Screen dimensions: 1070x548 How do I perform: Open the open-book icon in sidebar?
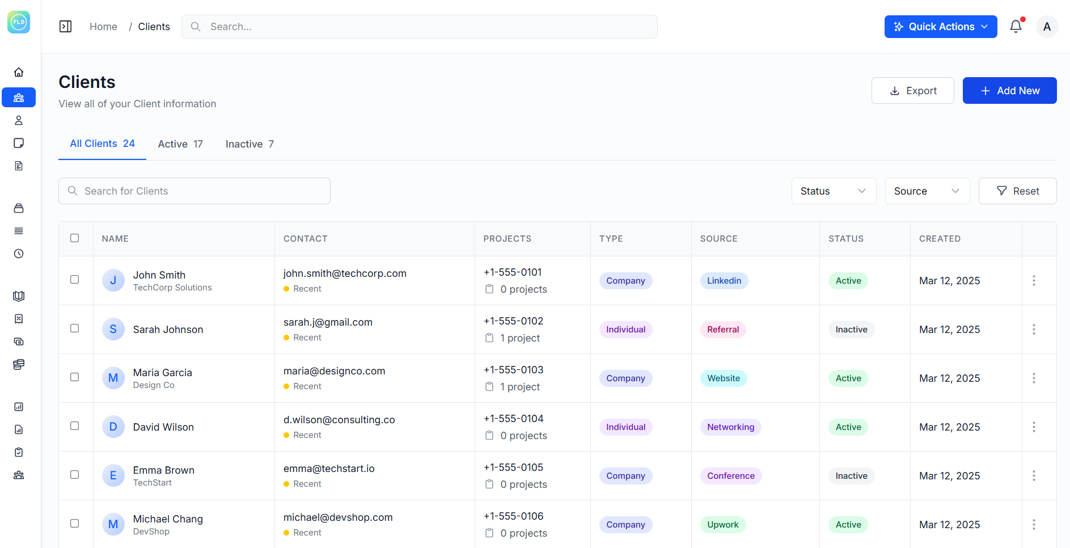coord(19,296)
